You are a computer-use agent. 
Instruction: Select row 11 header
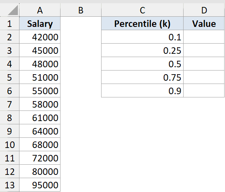coord(9,158)
